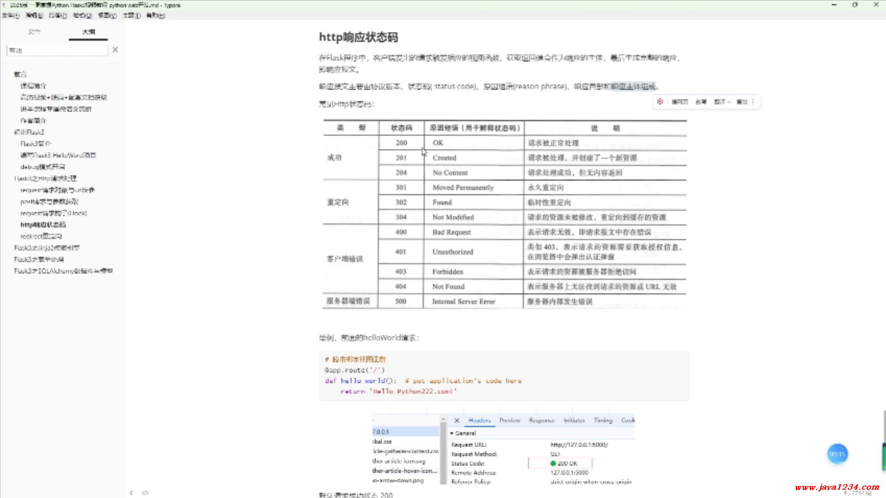Click the 404 status code cell
This screenshot has width=886, height=498.
click(x=401, y=286)
